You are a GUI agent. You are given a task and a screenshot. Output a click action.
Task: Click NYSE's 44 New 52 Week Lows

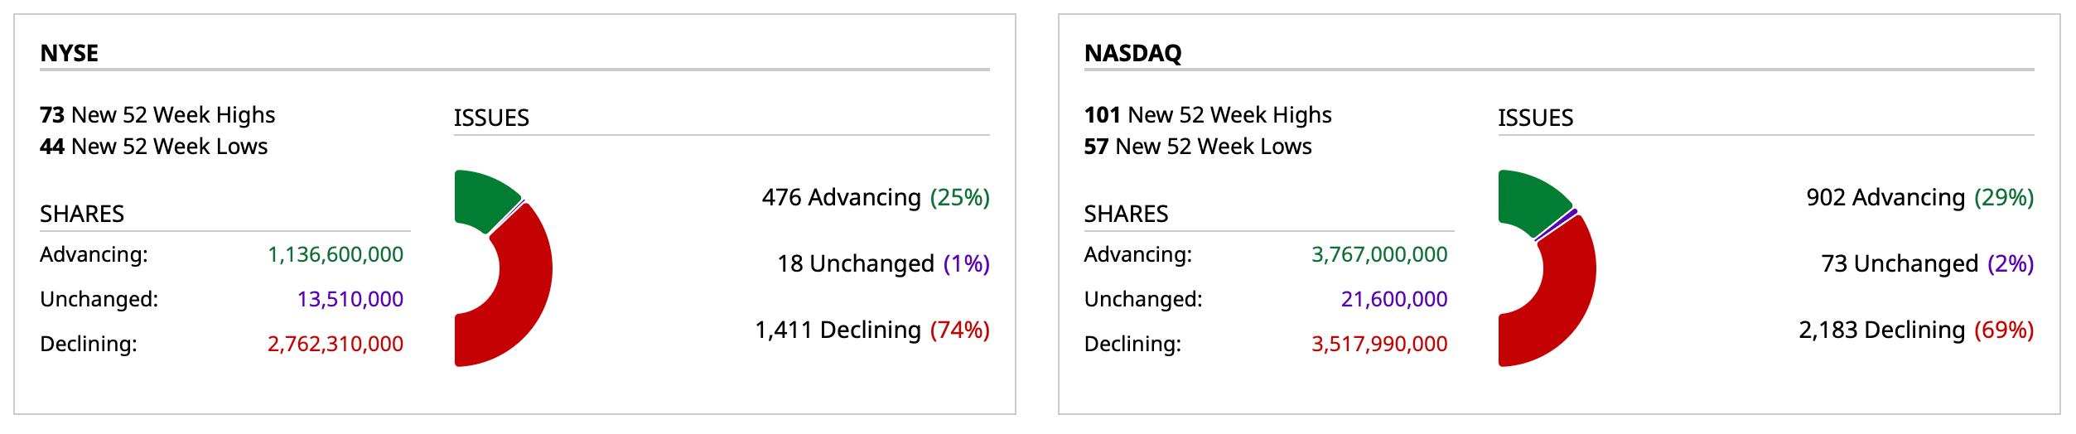[154, 147]
